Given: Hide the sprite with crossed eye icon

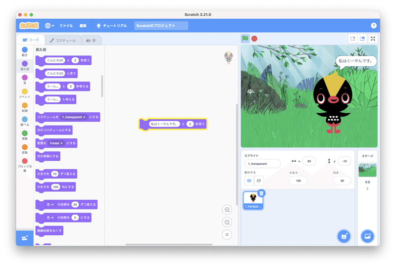Looking at the screenshot, I should click(x=259, y=180).
